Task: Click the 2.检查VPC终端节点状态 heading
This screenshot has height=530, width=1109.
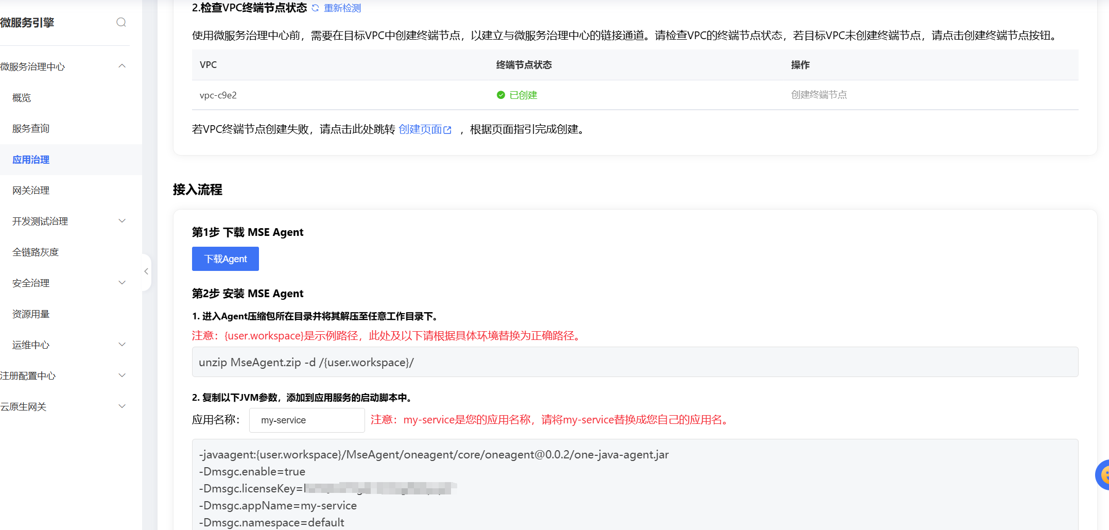Action: click(250, 8)
